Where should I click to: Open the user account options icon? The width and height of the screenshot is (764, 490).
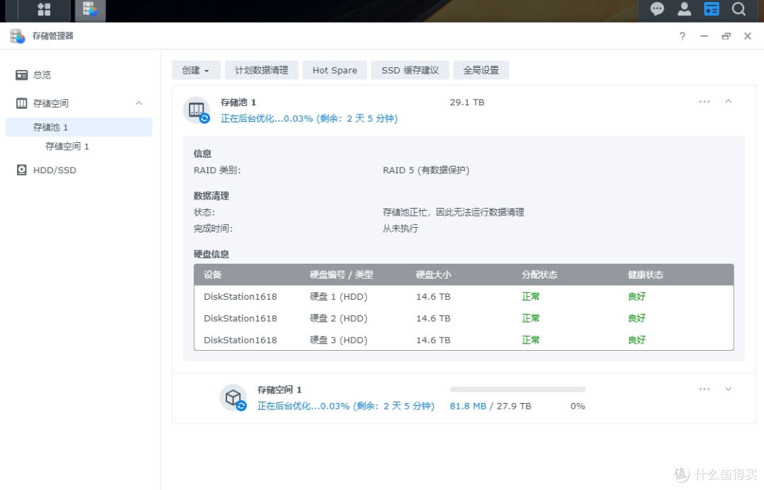685,8
